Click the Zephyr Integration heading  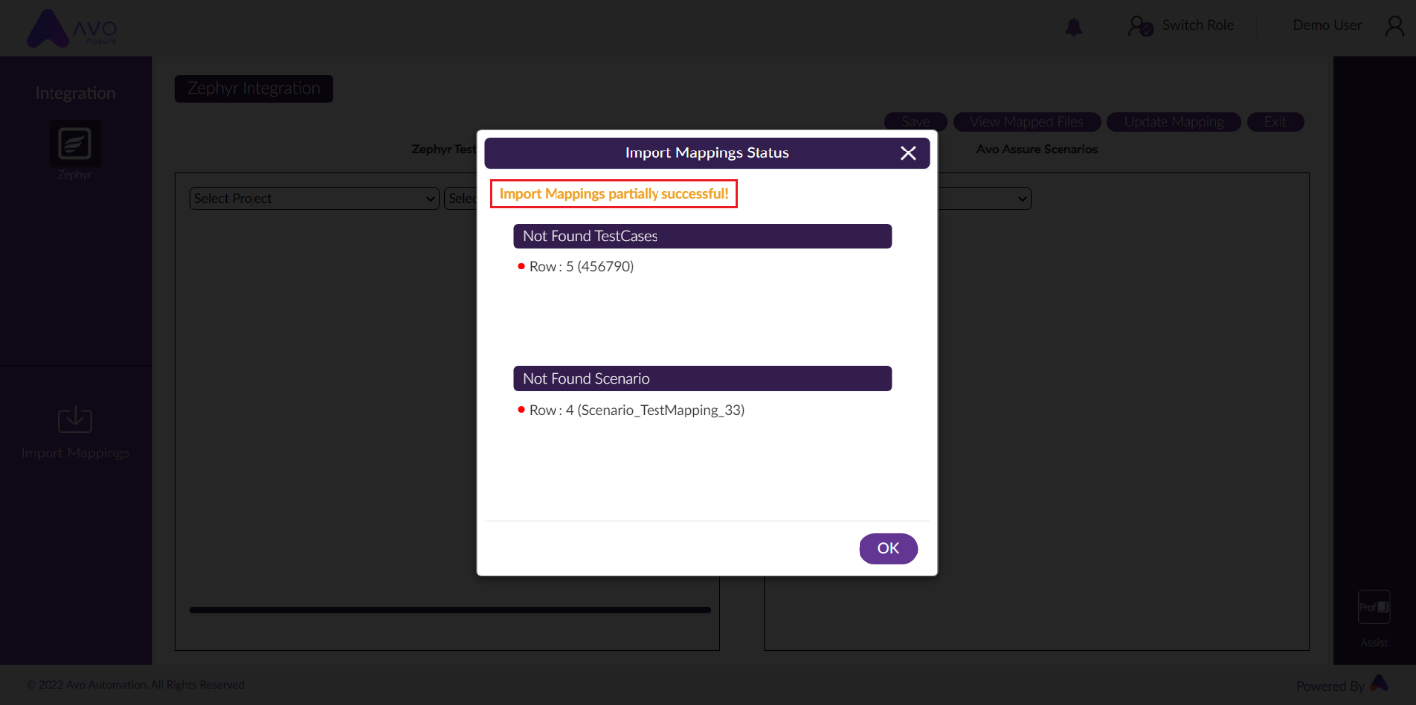[253, 88]
